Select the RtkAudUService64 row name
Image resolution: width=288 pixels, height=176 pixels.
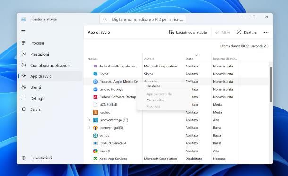click(x=113, y=143)
